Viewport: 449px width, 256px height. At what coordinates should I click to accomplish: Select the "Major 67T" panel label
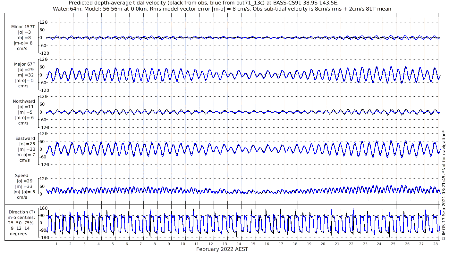coord(24,64)
